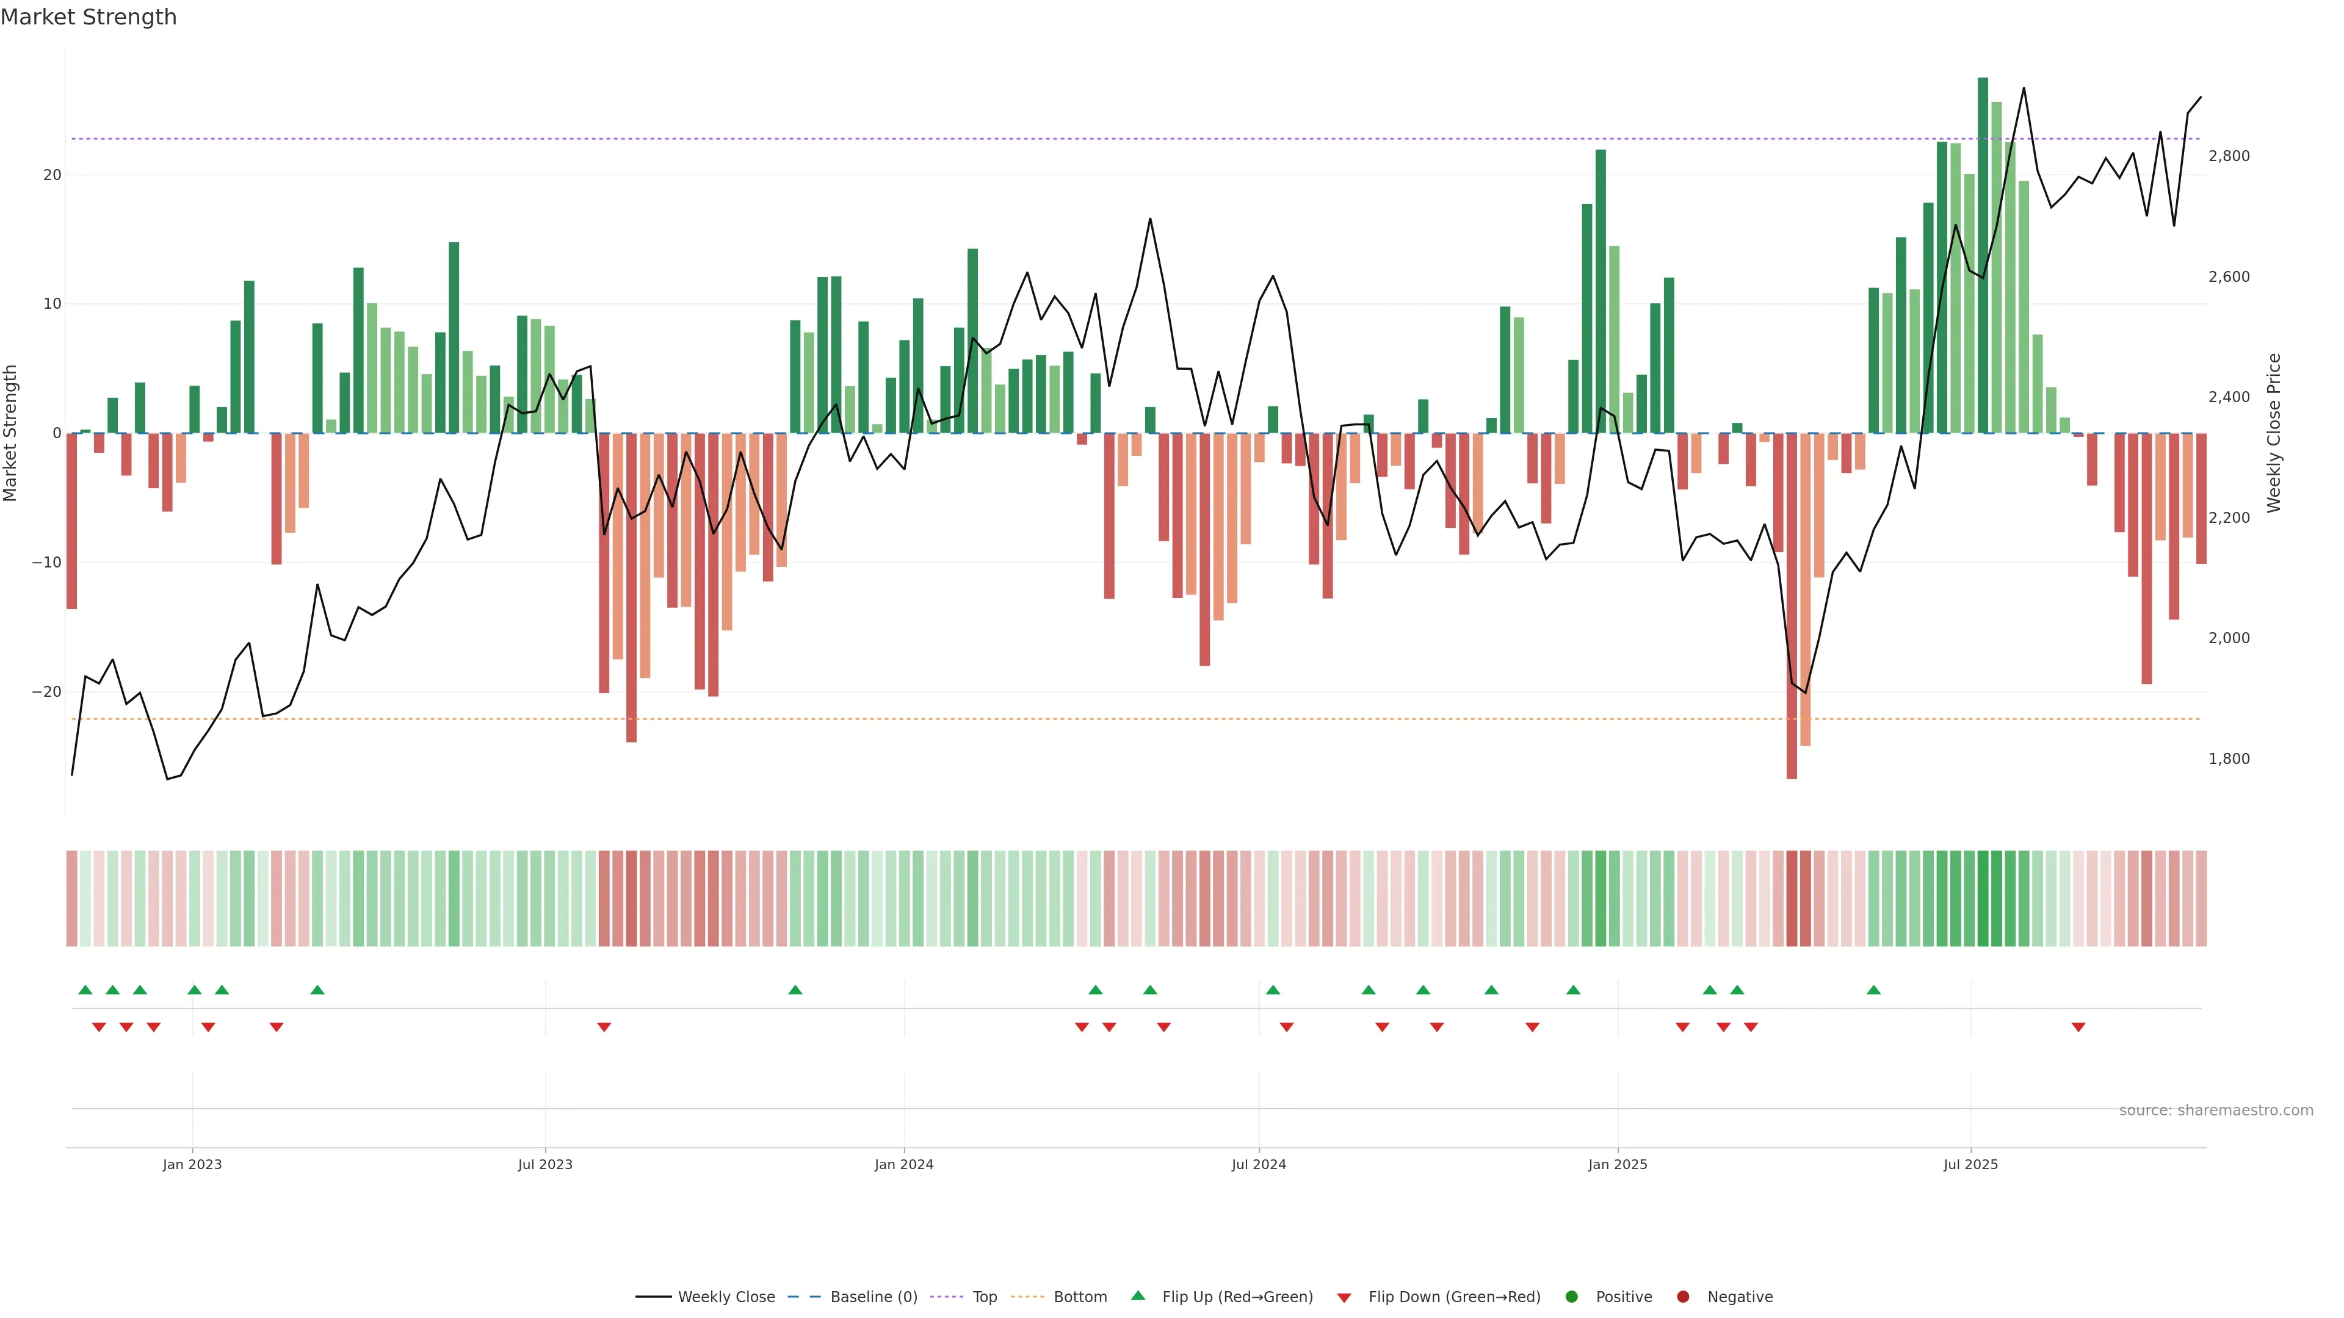Click Flip Down red triangle legend icon
2344x1318 pixels.
coord(1344,1297)
